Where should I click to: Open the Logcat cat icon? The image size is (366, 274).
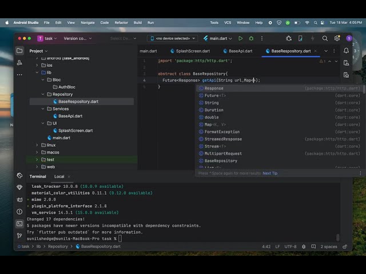click(19, 200)
